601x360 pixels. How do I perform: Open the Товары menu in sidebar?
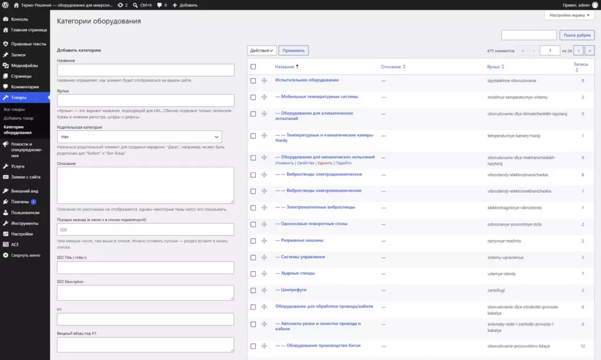coord(19,97)
